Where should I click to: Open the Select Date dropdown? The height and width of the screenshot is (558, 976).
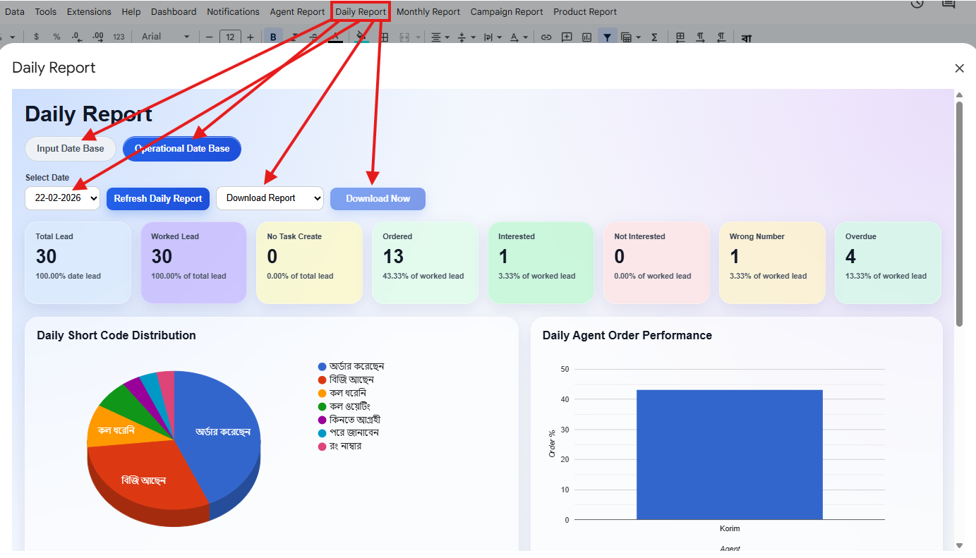[63, 198]
